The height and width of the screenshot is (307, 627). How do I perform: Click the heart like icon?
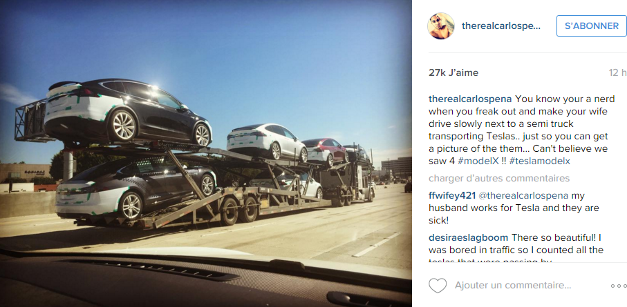click(438, 286)
